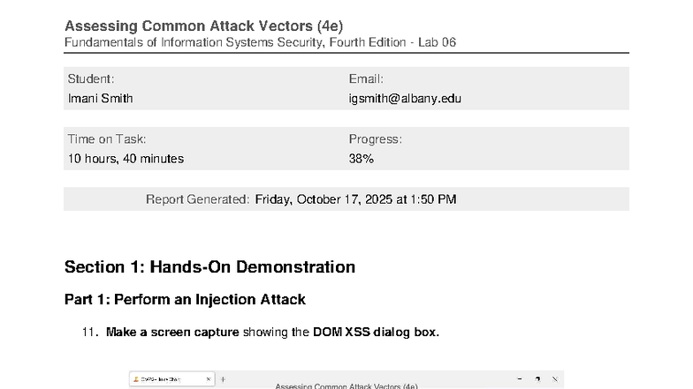
Task: Open a new tab with plus icon
Action: point(223,379)
